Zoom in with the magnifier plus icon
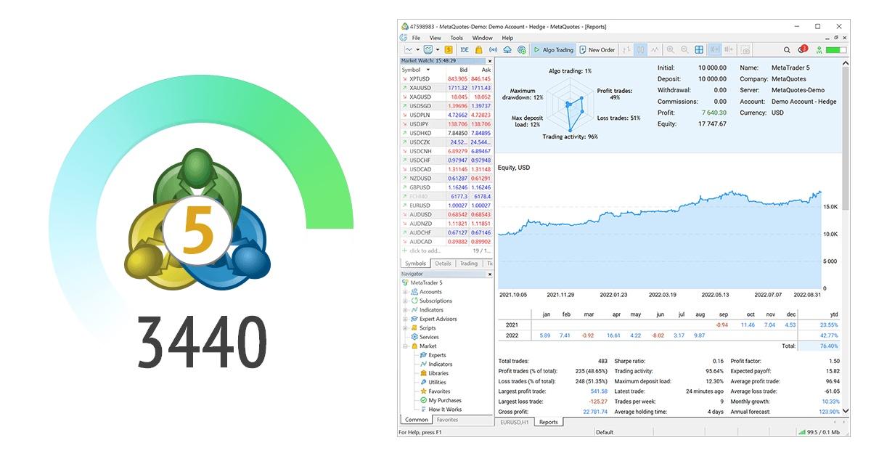871x456 pixels. coord(671,50)
